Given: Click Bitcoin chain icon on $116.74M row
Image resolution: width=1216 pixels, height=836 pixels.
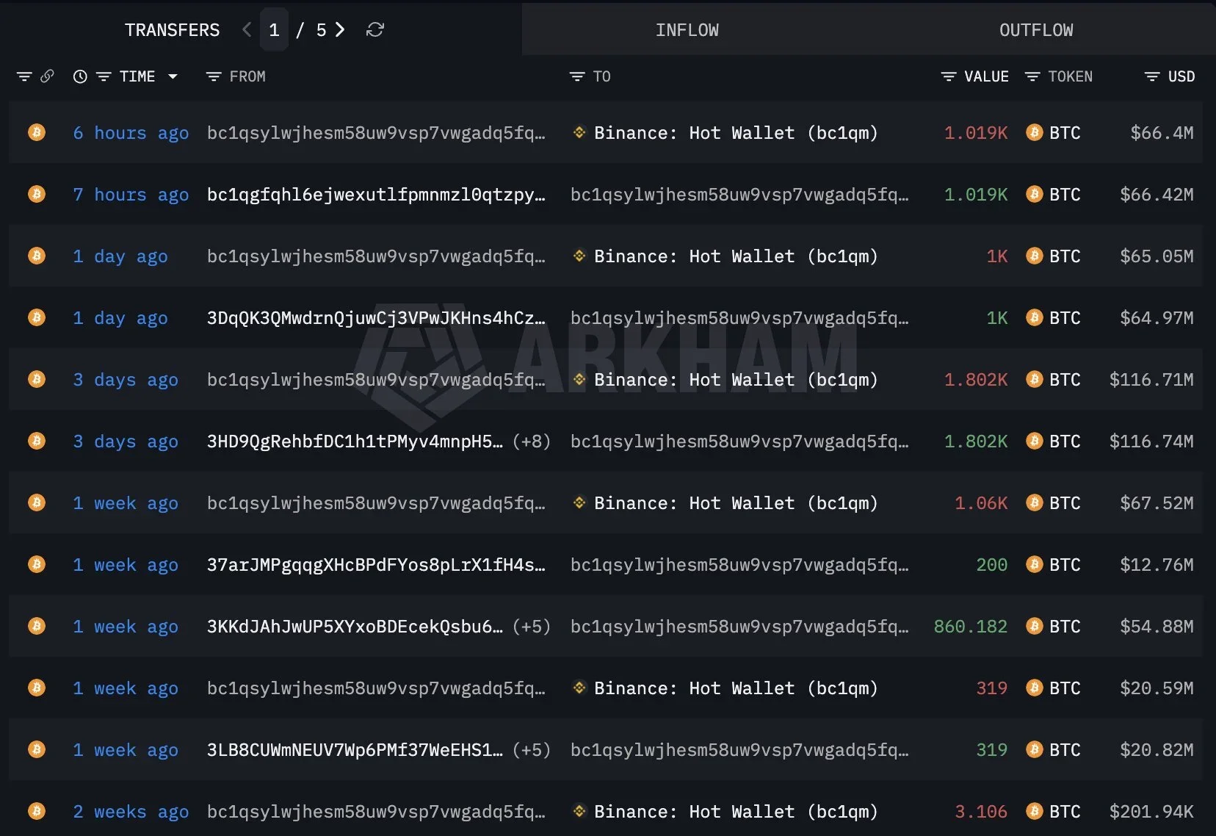Looking at the screenshot, I should pos(37,441).
